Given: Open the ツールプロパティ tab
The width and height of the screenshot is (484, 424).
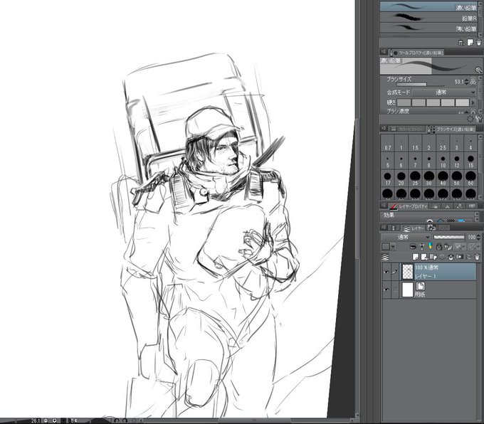Looking at the screenshot, I should pos(416,53).
